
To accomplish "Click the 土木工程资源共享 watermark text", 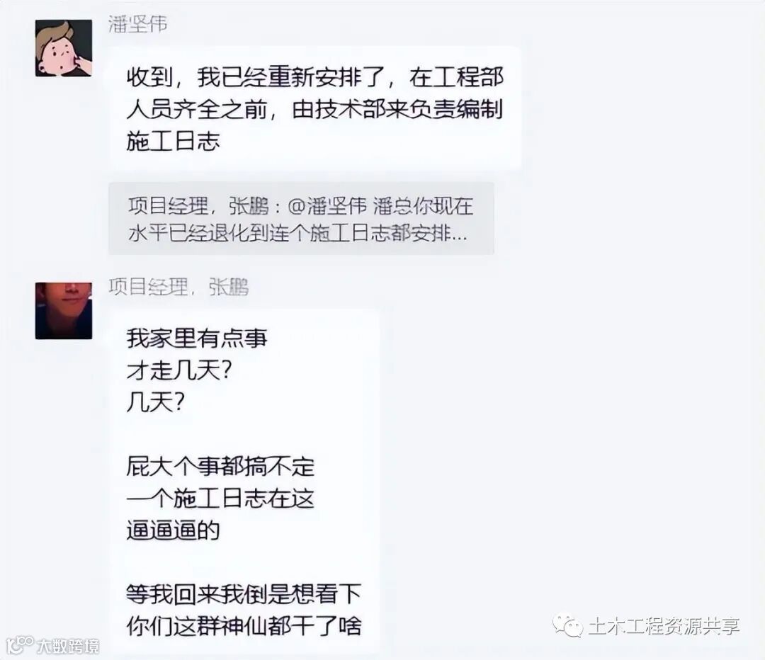I will (664, 626).
